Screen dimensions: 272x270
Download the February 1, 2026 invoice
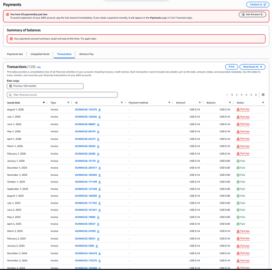click(x=98, y=154)
